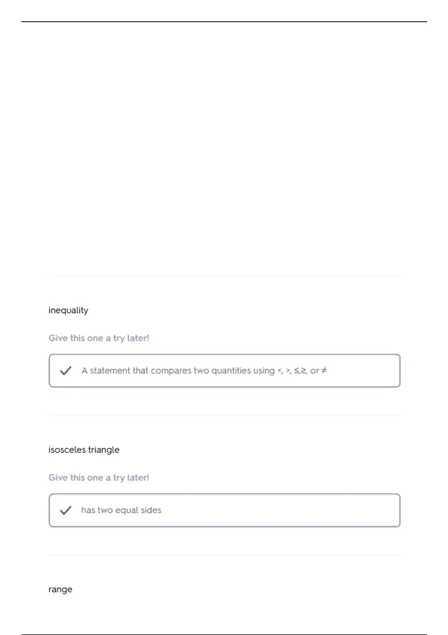Click 'Give this one a try later!' under inequality
The height and width of the screenshot is (635, 448).
pyautogui.click(x=99, y=338)
